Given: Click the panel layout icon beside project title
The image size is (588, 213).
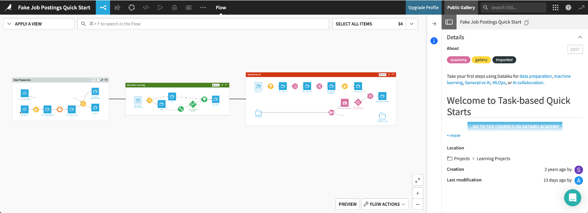Looking at the screenshot, I should tap(449, 22).
